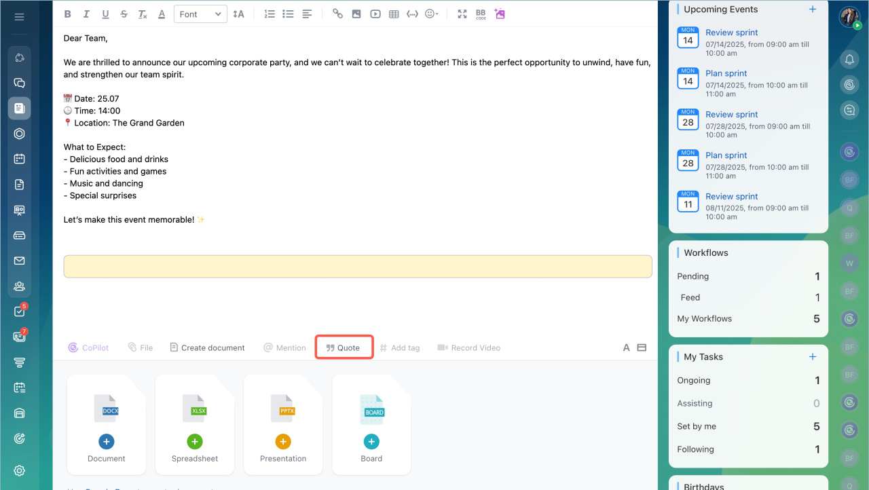Open the font size selector
The height and width of the screenshot is (490, 869).
(x=238, y=14)
